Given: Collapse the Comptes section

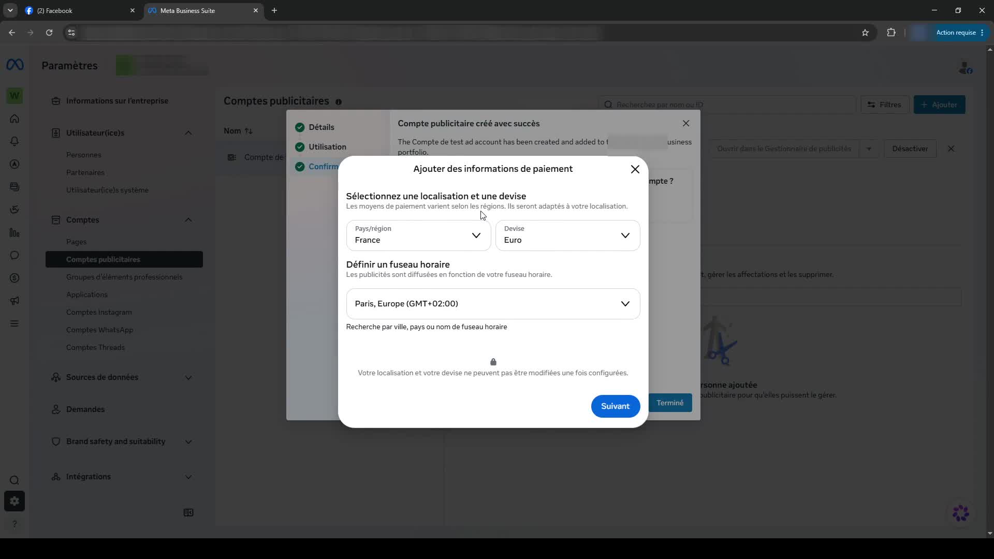Looking at the screenshot, I should coord(188,220).
